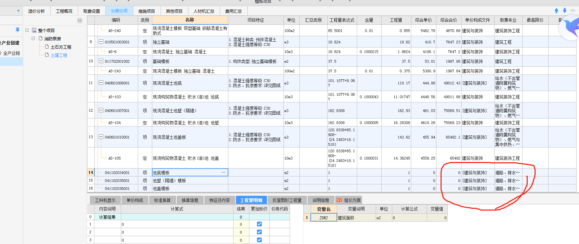The height and width of the screenshot is (244, 579).
Task: Click the 建筑面积 variable description cell
Action: 356,217
